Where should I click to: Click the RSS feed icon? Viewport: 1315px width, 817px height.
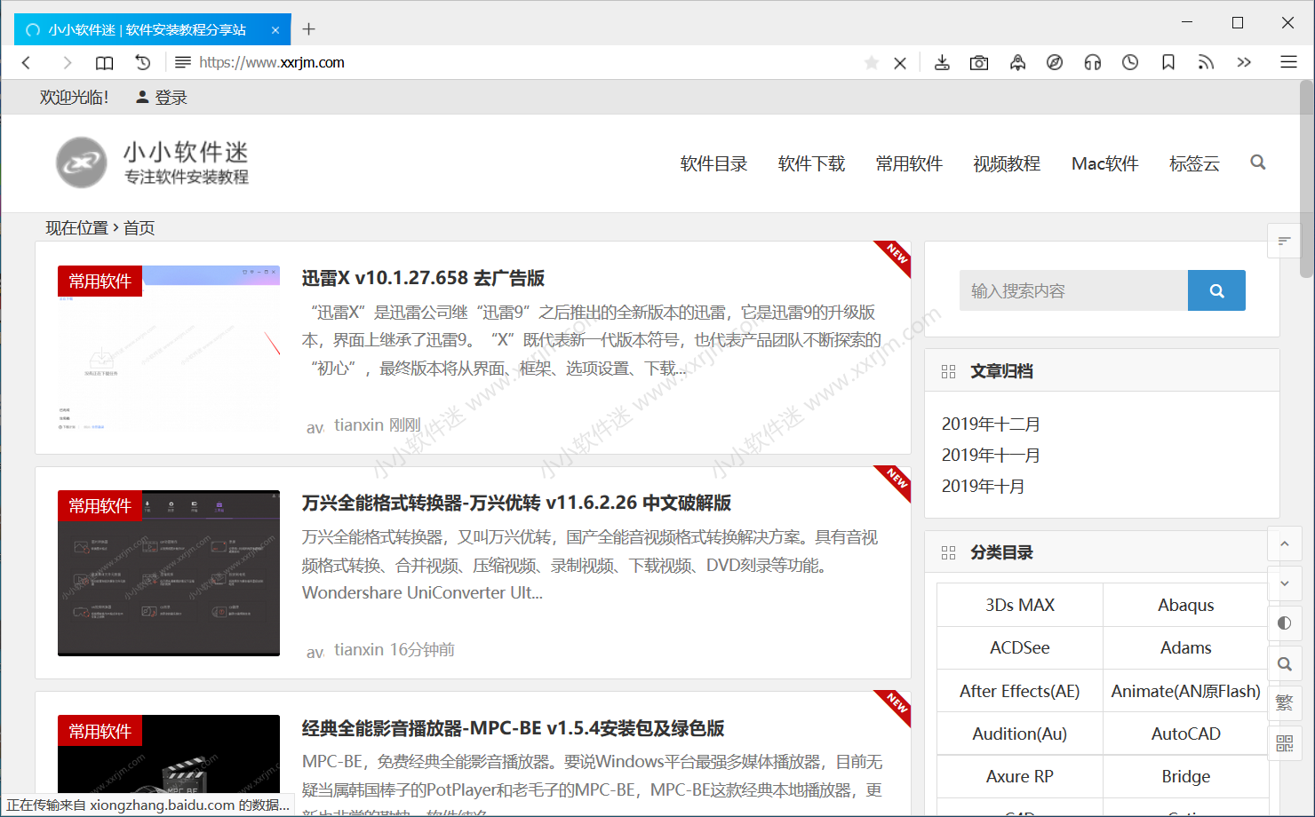[1206, 62]
